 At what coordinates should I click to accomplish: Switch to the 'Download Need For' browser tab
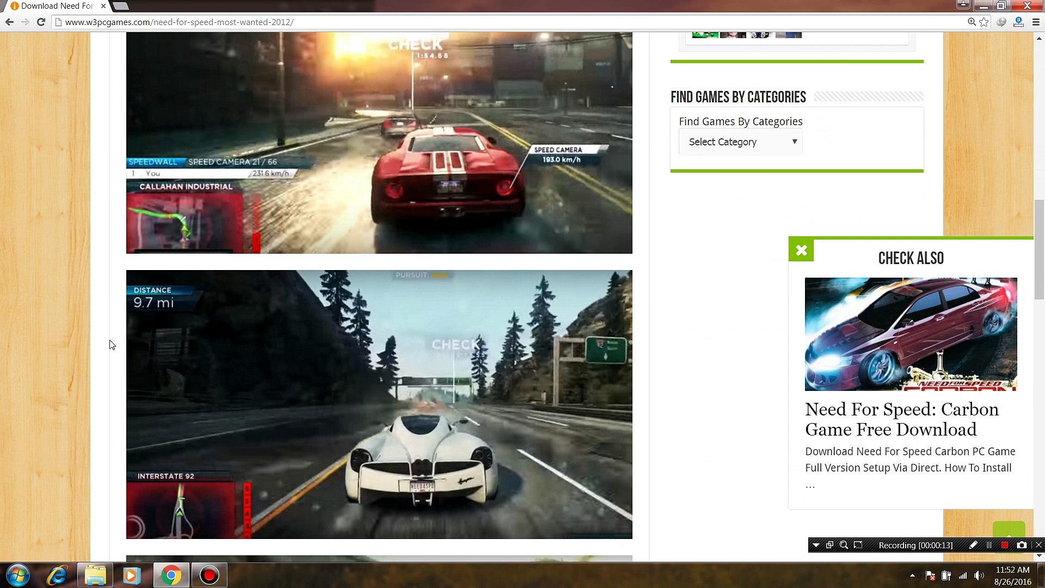[54, 6]
